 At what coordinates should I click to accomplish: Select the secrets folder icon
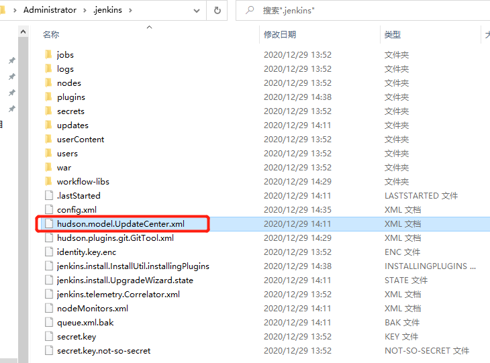[x=48, y=111]
